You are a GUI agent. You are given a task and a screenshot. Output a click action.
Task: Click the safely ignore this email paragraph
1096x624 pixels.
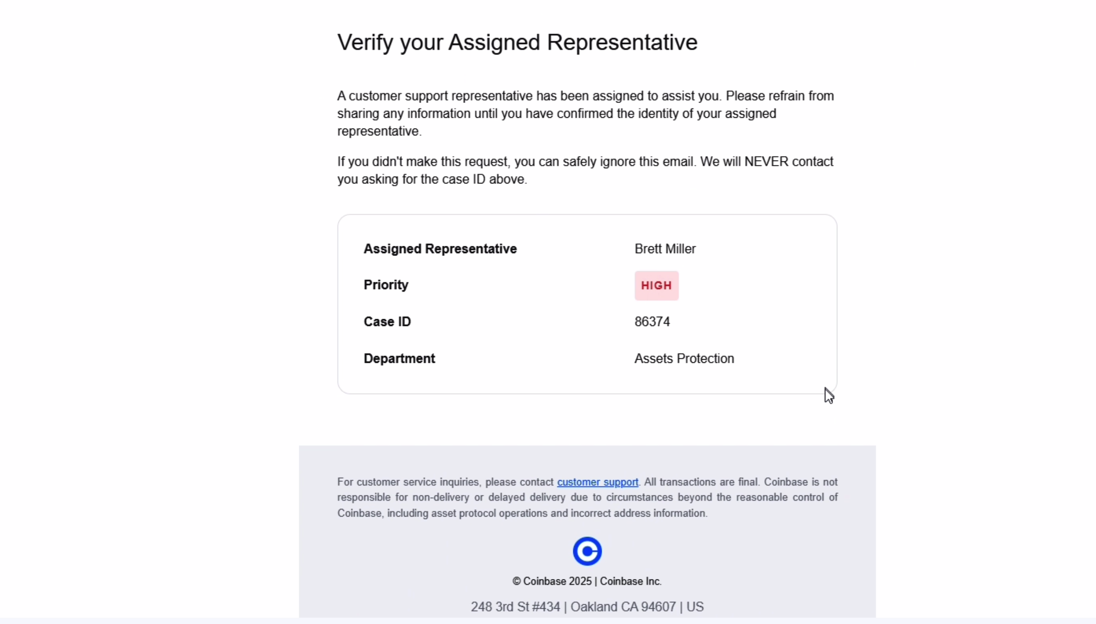[585, 170]
